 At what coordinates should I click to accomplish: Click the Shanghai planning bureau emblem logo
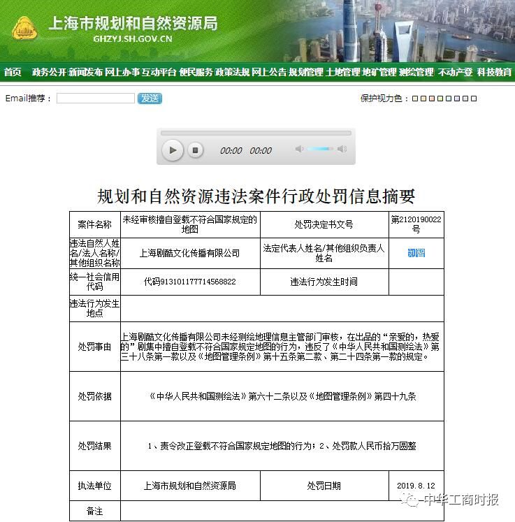[24, 28]
